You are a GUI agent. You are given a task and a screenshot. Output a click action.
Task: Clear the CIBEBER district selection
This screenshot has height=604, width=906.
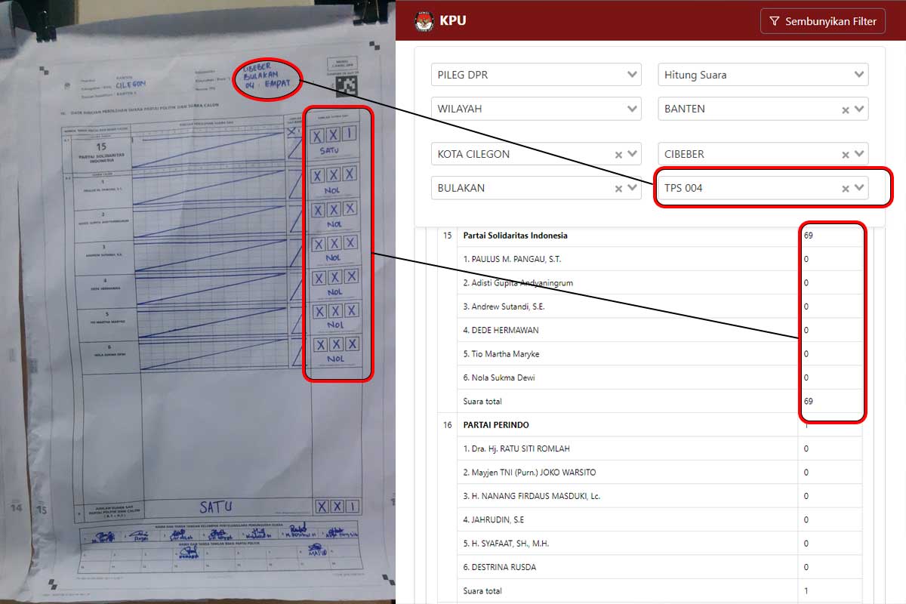[846, 155]
